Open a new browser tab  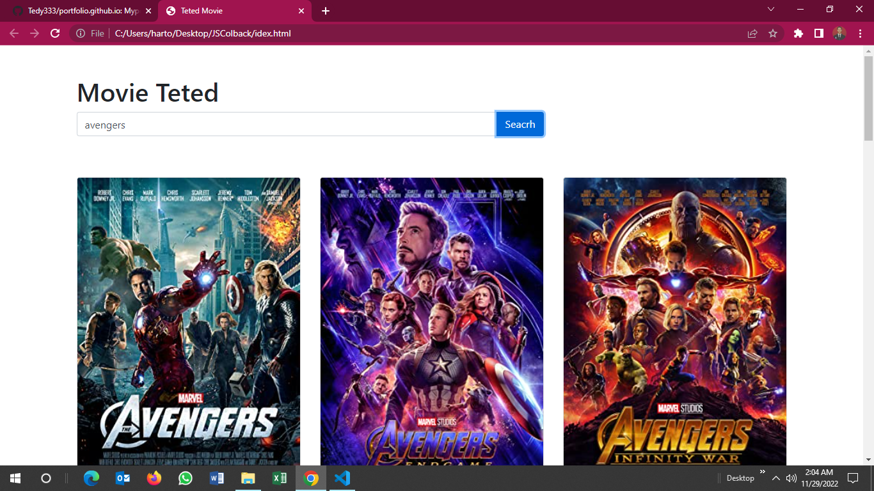[x=326, y=11]
